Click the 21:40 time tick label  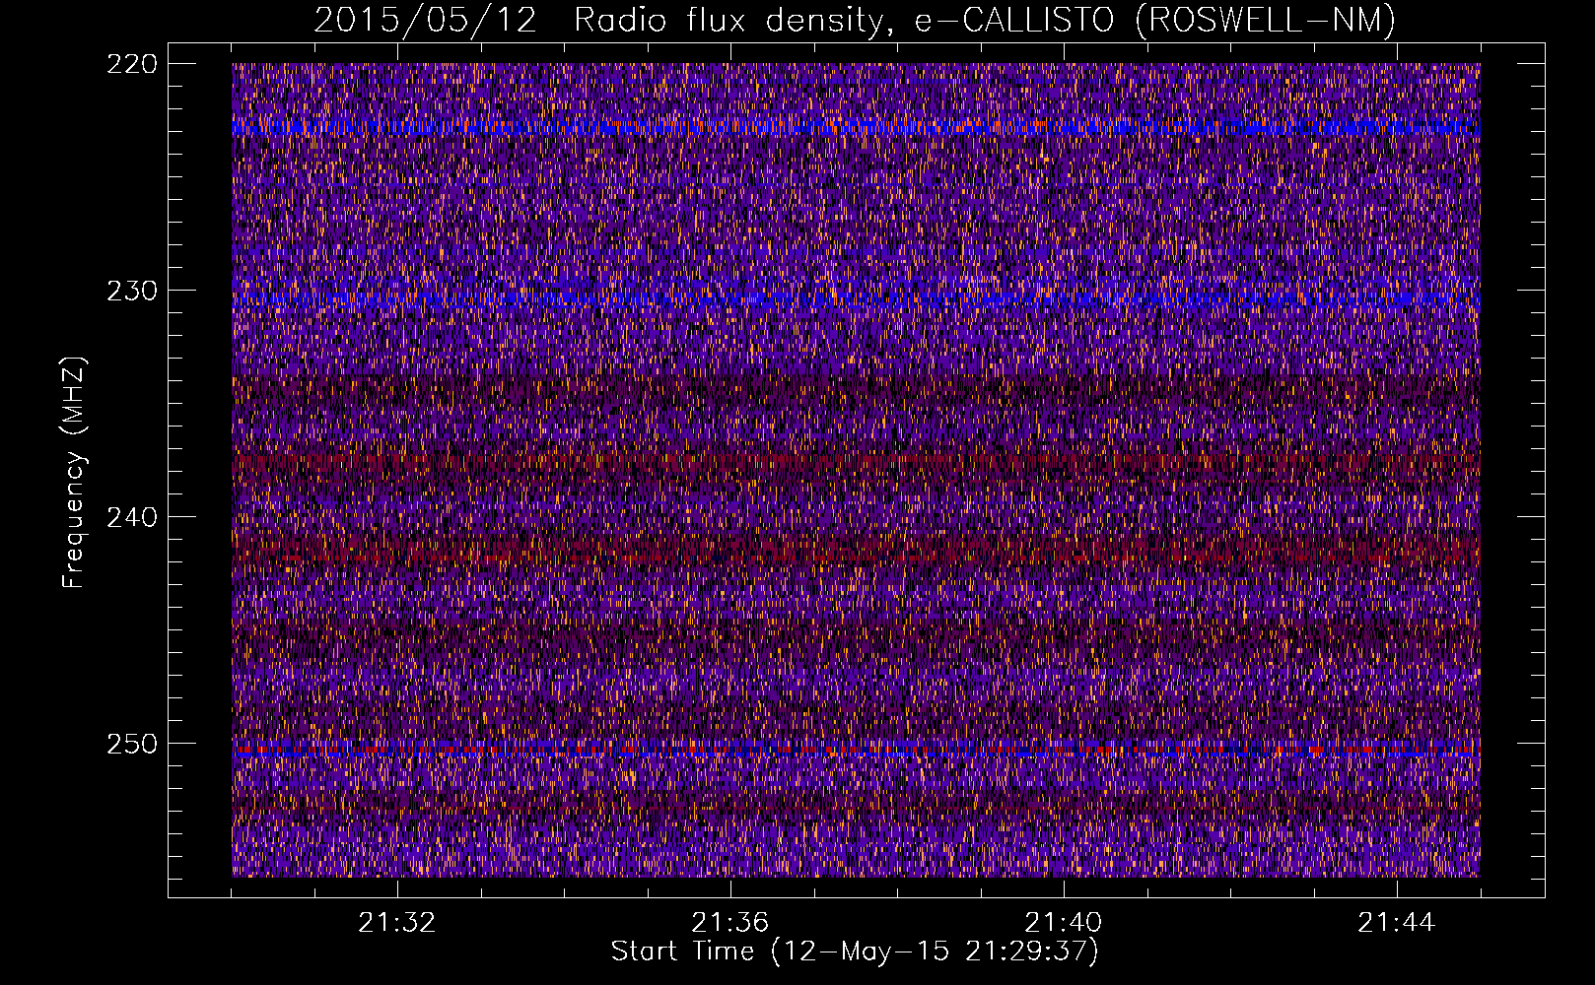click(x=1063, y=923)
